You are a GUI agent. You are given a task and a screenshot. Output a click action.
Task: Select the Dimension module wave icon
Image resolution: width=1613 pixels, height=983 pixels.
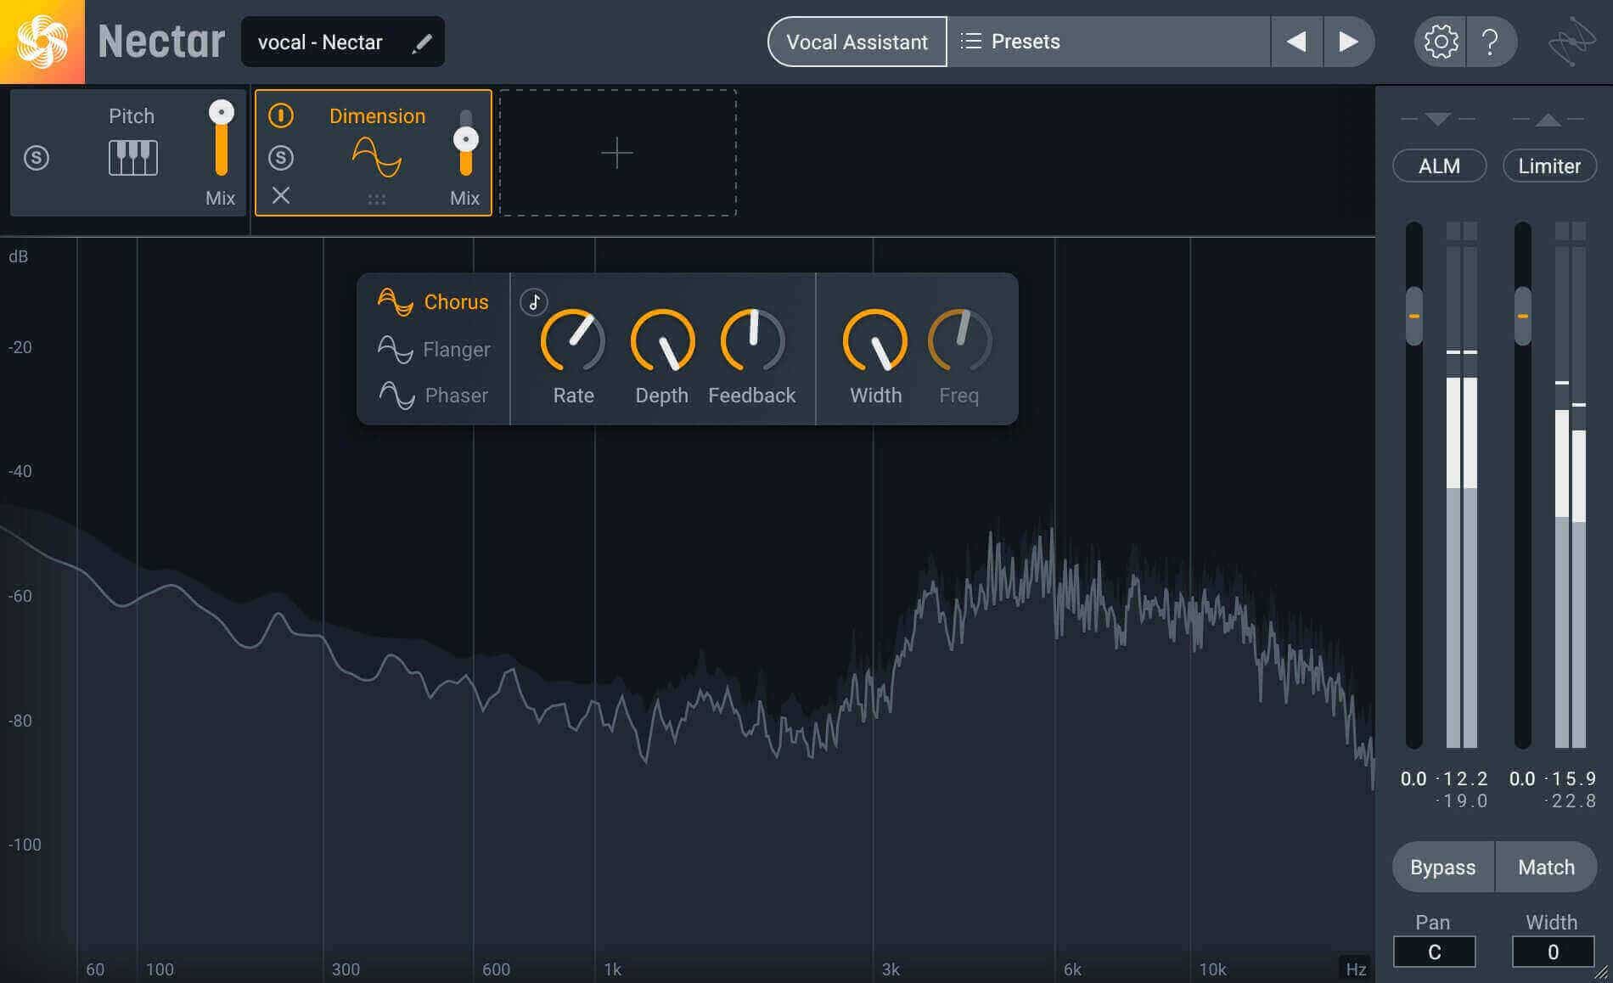pos(377,157)
